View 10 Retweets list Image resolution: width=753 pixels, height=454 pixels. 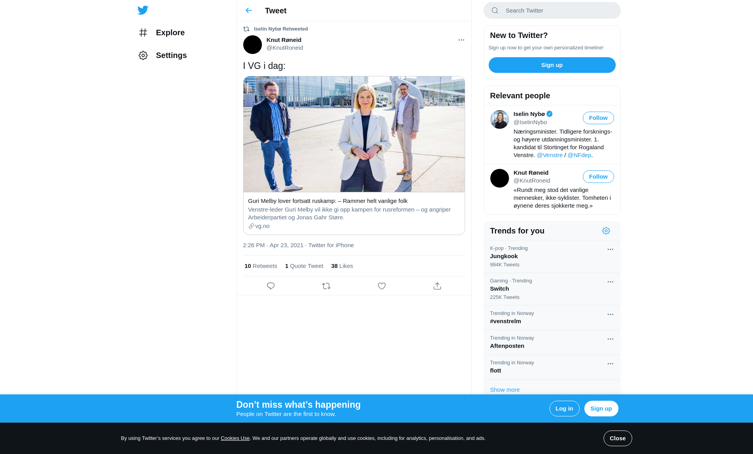(x=261, y=266)
